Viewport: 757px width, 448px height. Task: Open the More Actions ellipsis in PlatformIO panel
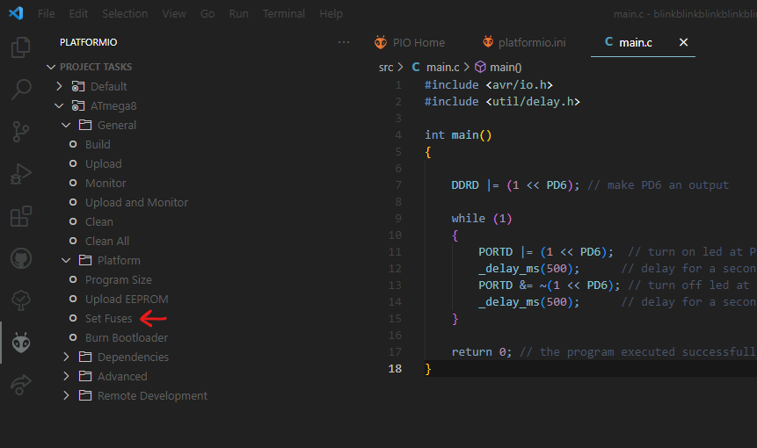tap(344, 42)
